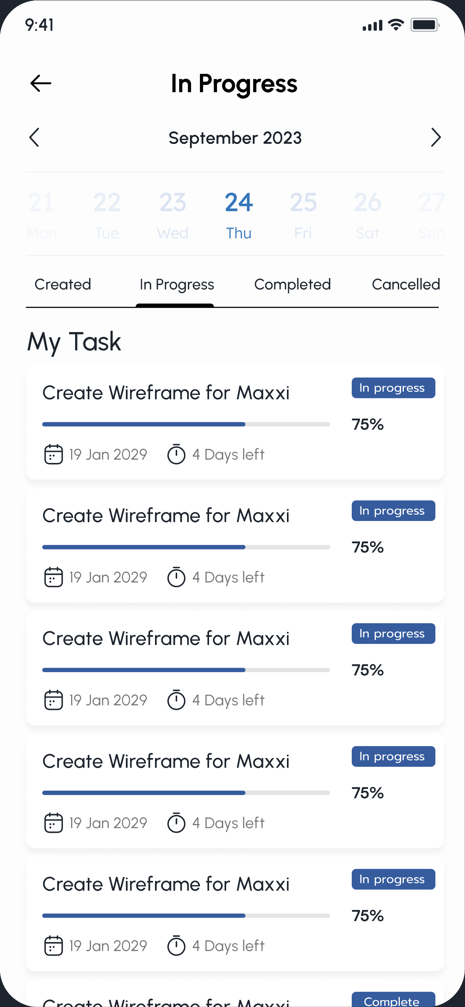Click the calendar icon on first task card

pos(53,454)
